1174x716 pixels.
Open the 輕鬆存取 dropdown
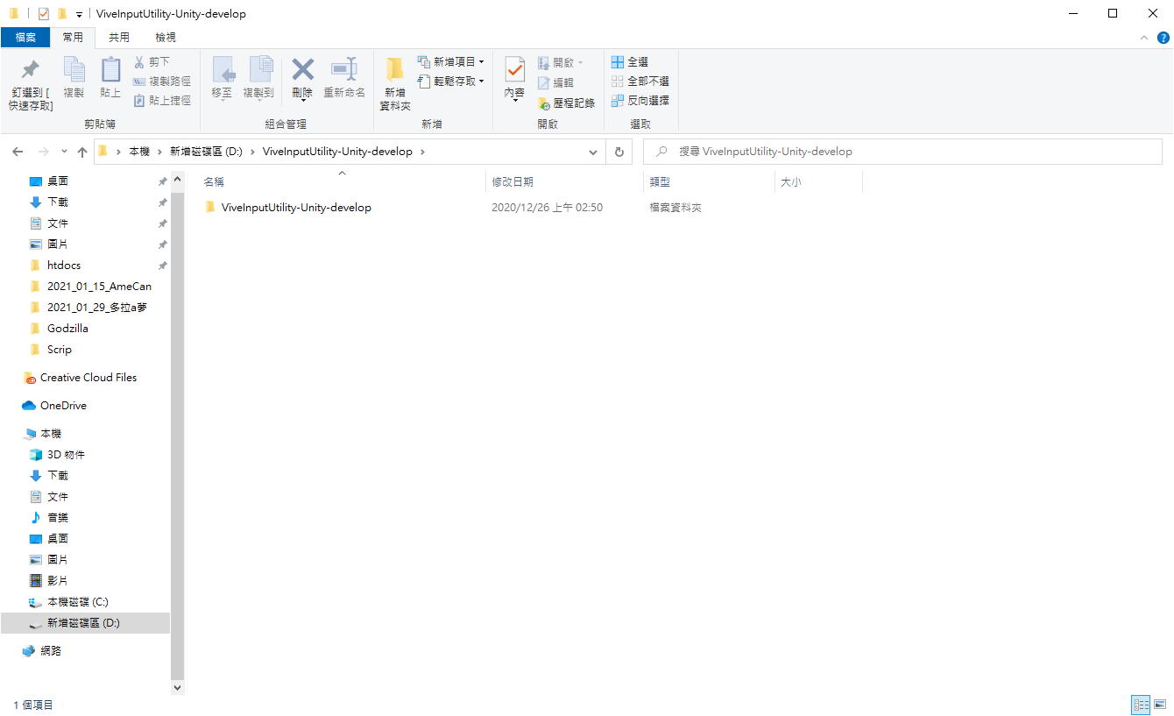451,82
